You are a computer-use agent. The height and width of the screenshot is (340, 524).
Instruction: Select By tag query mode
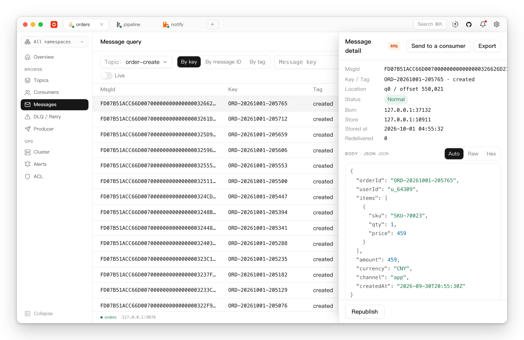click(257, 62)
